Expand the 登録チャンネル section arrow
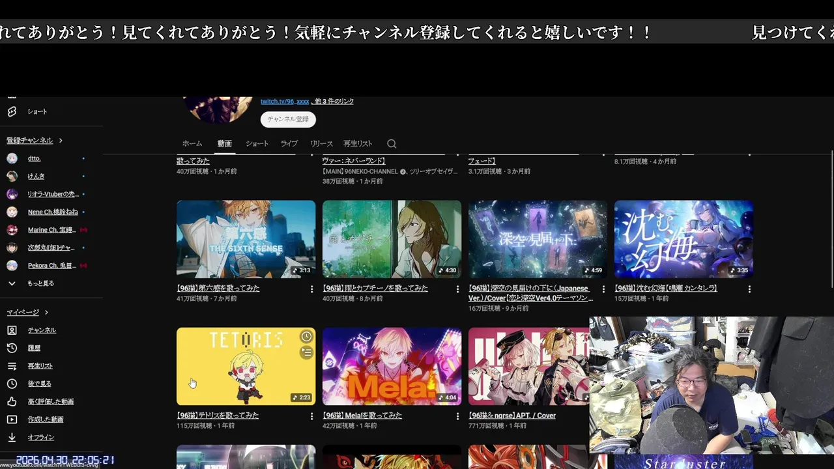The height and width of the screenshot is (469, 834). pos(61,140)
